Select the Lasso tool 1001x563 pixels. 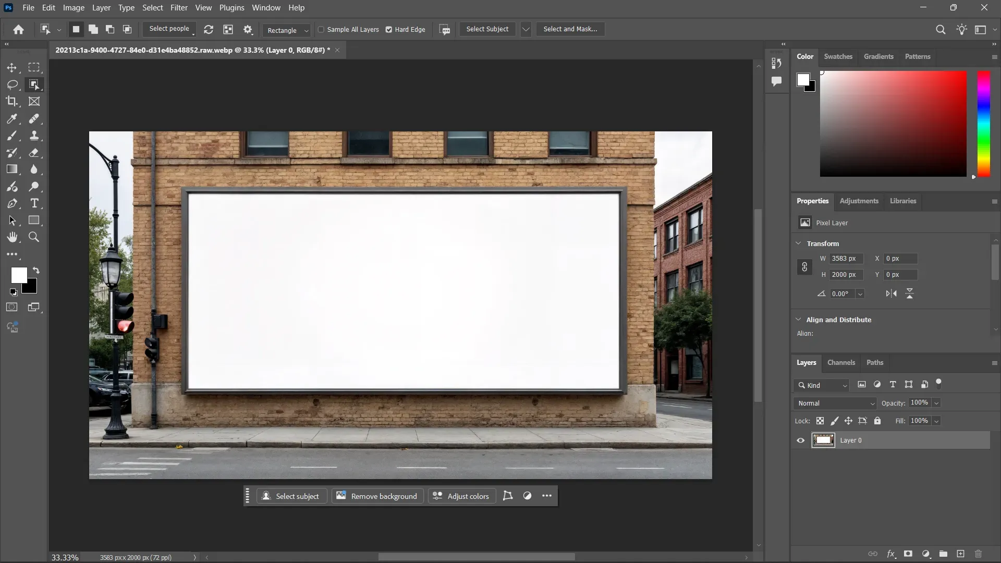pos(12,84)
